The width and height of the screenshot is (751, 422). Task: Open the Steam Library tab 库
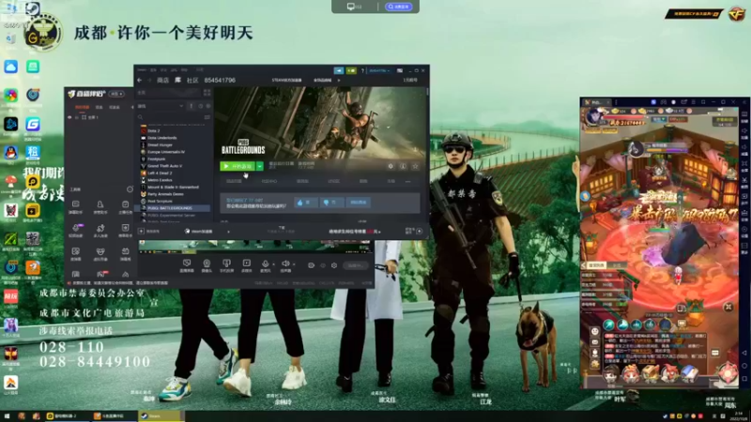click(x=177, y=81)
